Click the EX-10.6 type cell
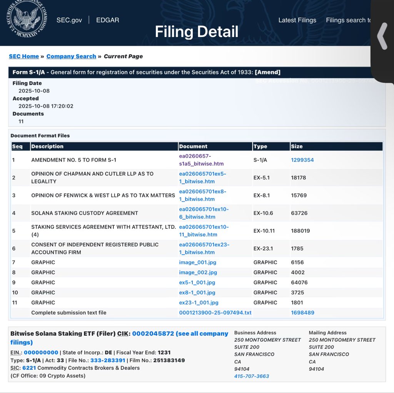 (263, 213)
